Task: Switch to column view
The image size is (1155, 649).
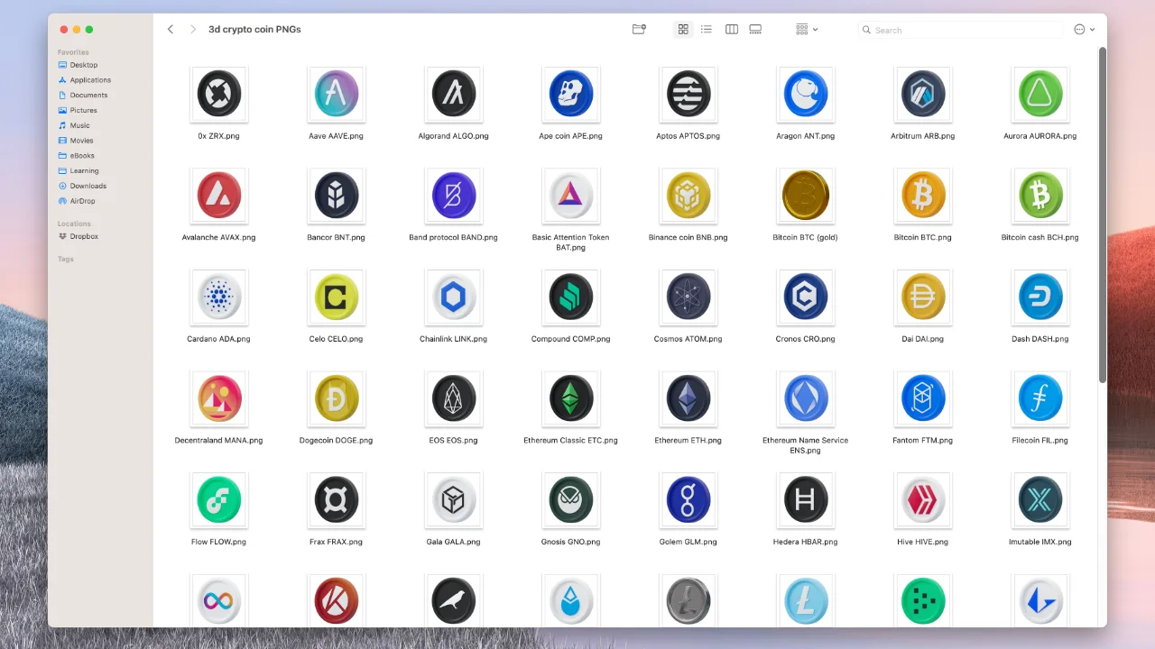Action: click(731, 29)
